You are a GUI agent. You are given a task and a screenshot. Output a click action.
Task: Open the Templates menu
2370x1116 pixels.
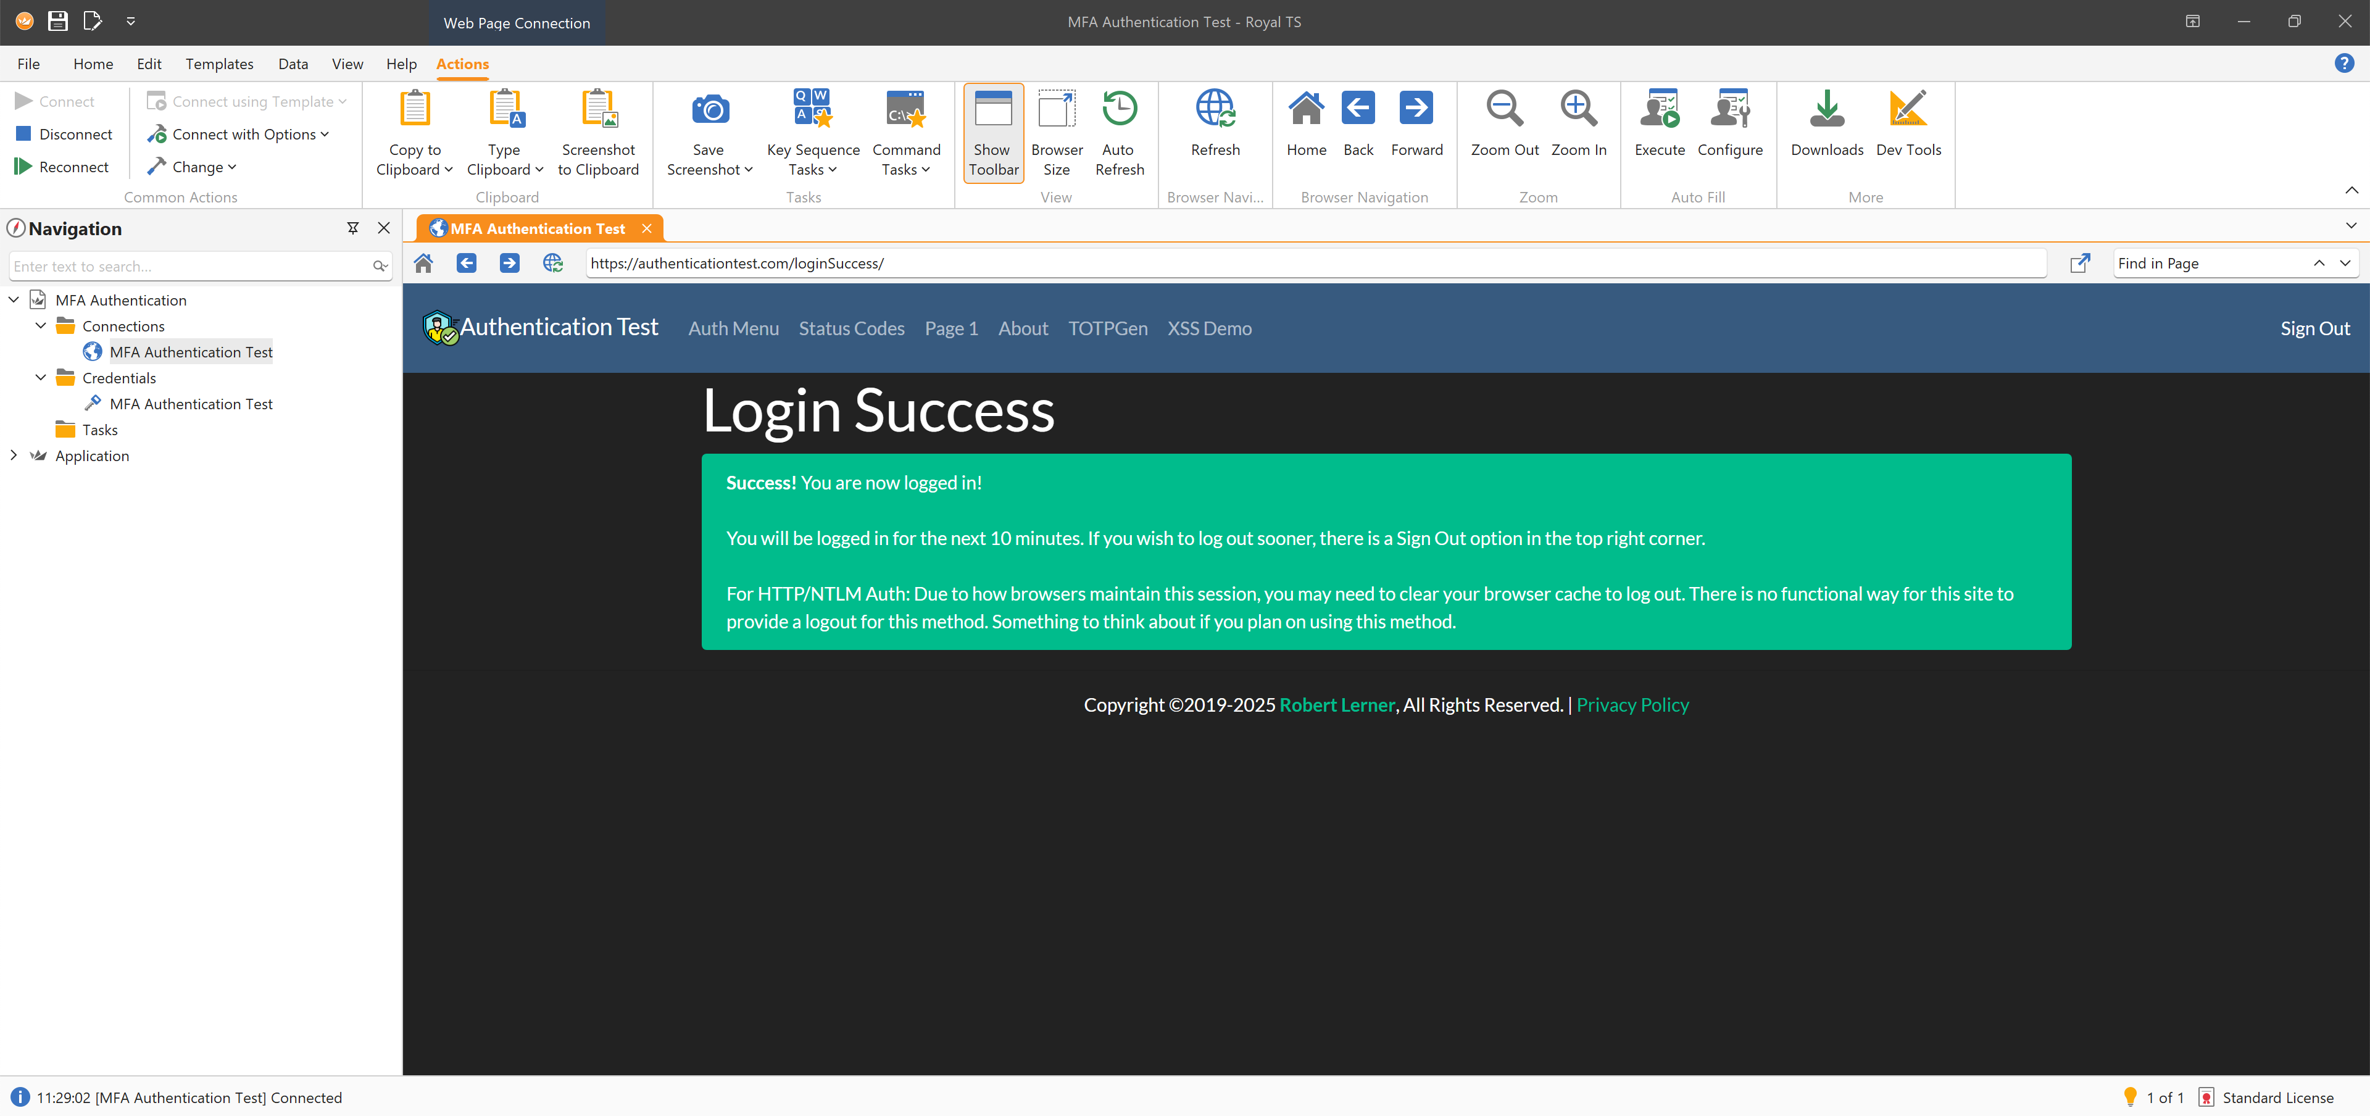[219, 64]
